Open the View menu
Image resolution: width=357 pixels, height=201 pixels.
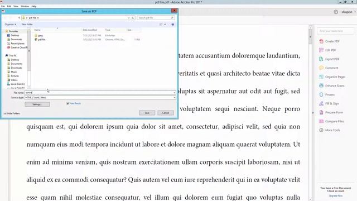[x=16, y=6]
